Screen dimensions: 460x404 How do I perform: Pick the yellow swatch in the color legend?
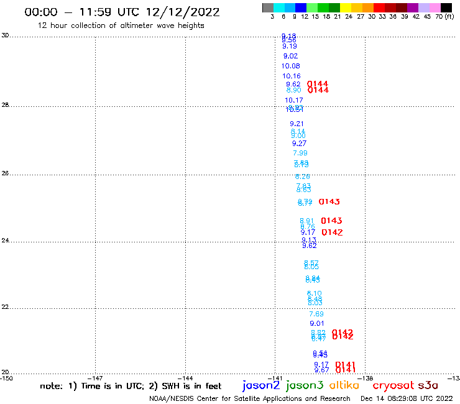(x=346, y=7)
